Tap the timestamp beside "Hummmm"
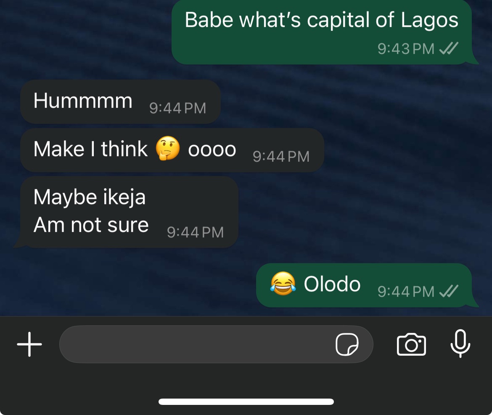The height and width of the screenshot is (415, 492). (177, 109)
